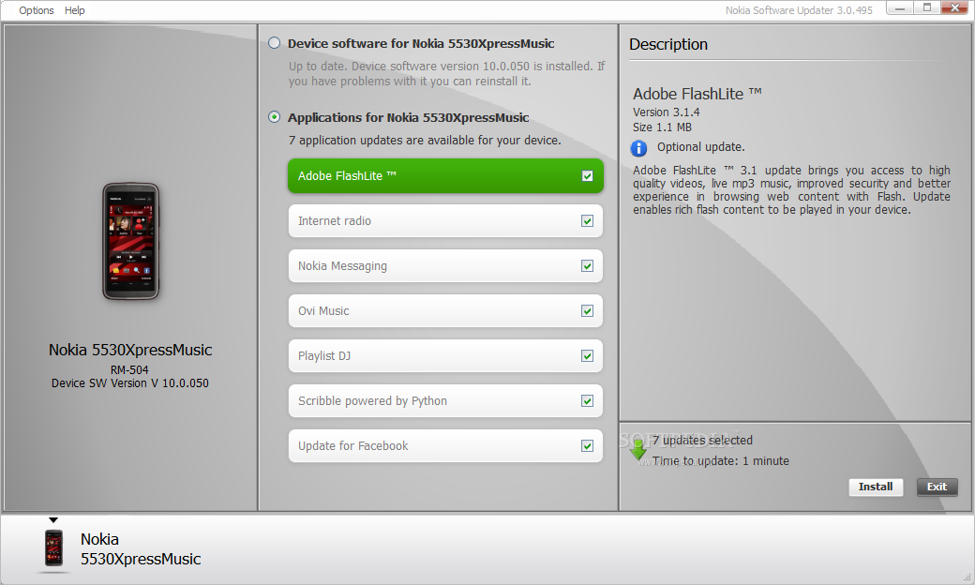Click the Description heading

click(668, 44)
